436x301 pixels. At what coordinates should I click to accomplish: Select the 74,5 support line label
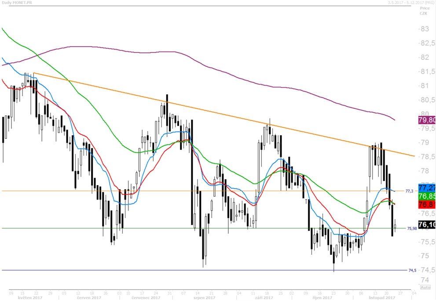(x=412, y=270)
